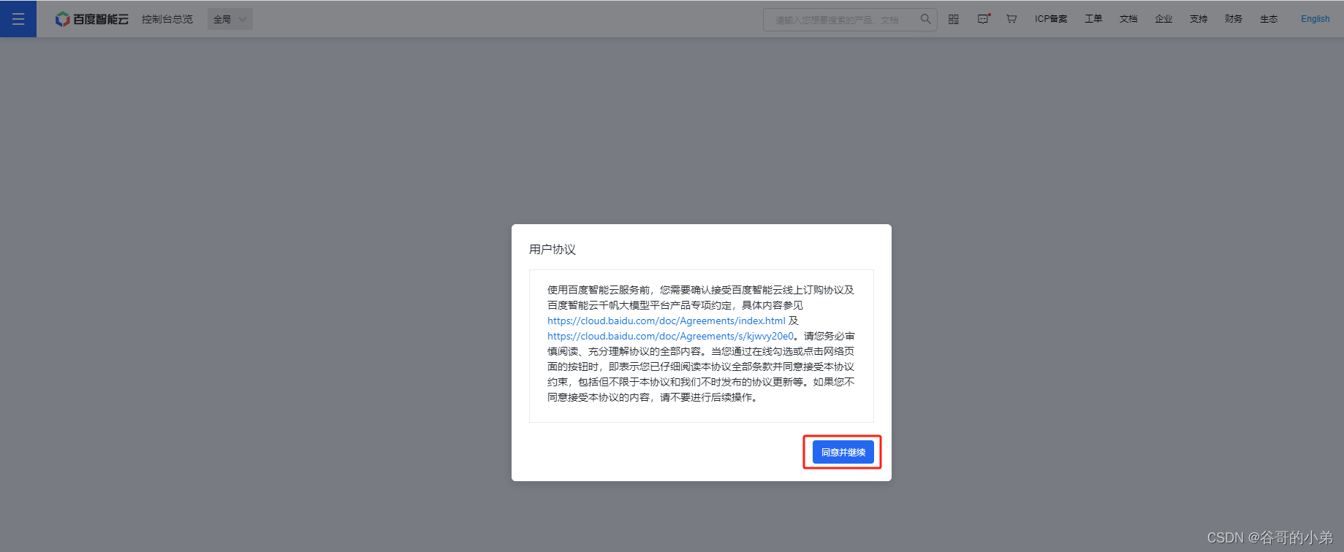1344x552 pixels.
Task: Open the 生态 ecosystem menu
Action: pos(1269,19)
